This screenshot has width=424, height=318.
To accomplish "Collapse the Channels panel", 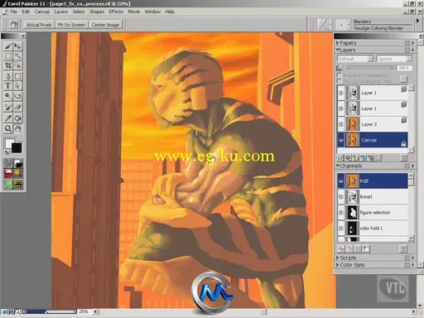I will pos(337,166).
